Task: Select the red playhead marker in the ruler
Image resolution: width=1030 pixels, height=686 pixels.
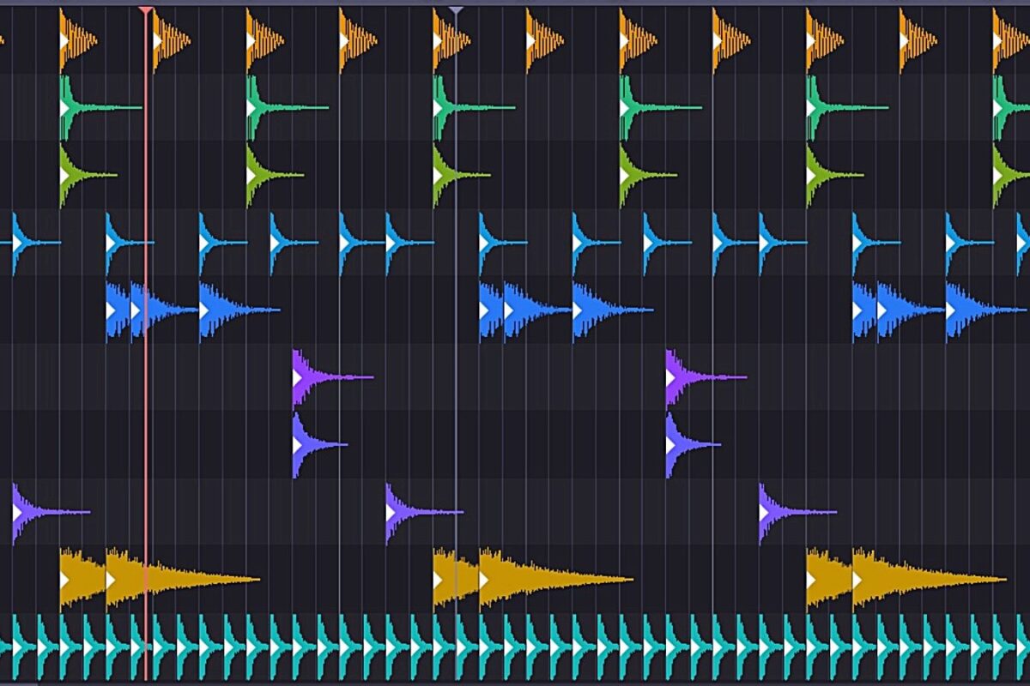Action: 146,9
